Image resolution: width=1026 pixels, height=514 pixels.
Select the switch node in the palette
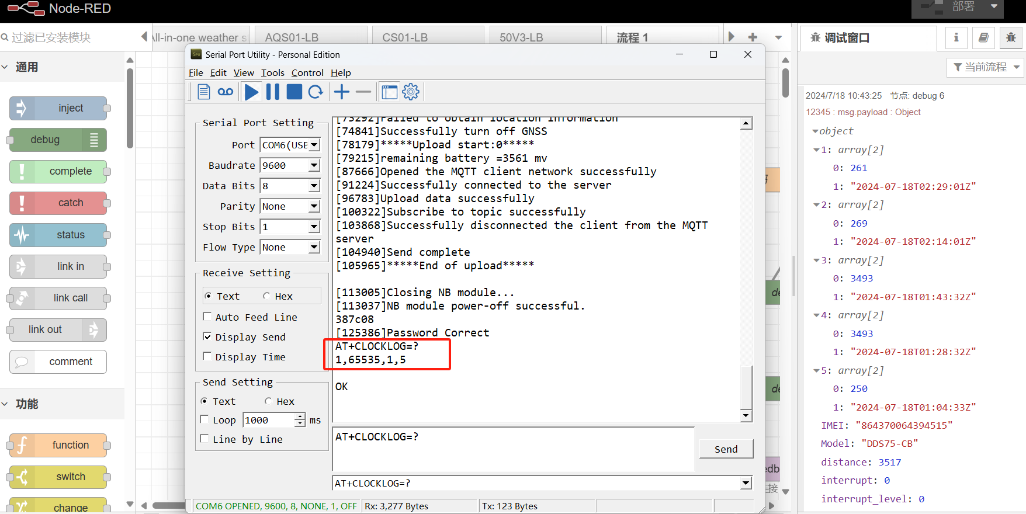58,477
